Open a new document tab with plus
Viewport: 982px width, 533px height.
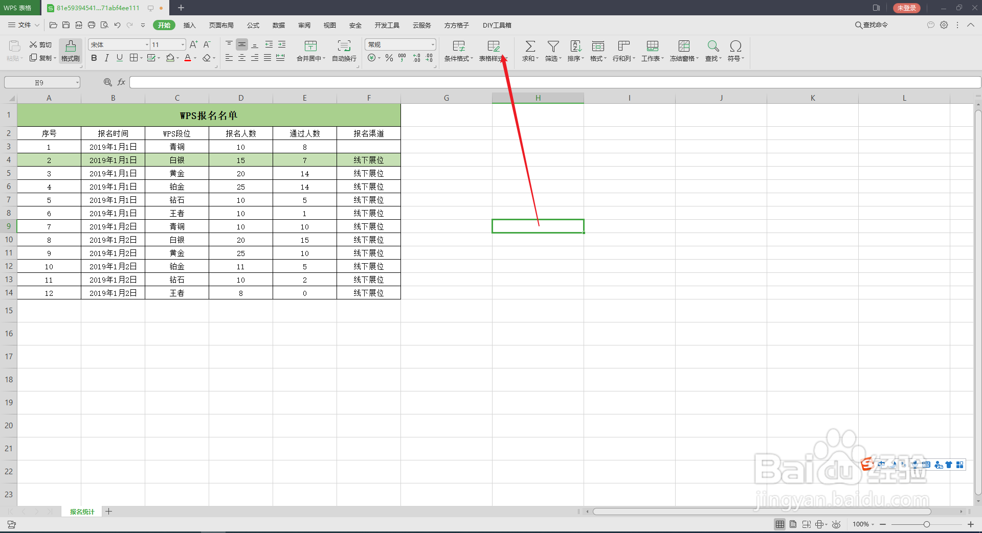[181, 8]
